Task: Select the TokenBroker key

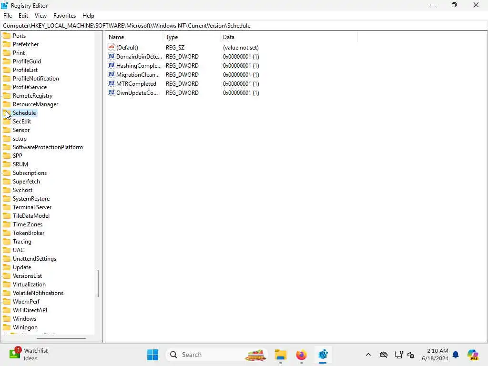Action: (x=29, y=233)
